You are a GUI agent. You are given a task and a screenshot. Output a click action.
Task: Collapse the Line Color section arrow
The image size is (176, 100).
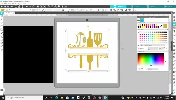168,30
